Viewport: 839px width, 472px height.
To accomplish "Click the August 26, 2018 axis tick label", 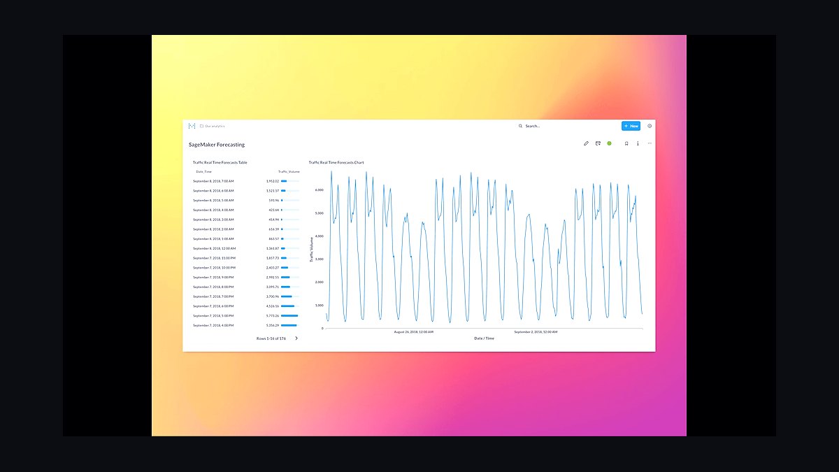I will [x=414, y=332].
